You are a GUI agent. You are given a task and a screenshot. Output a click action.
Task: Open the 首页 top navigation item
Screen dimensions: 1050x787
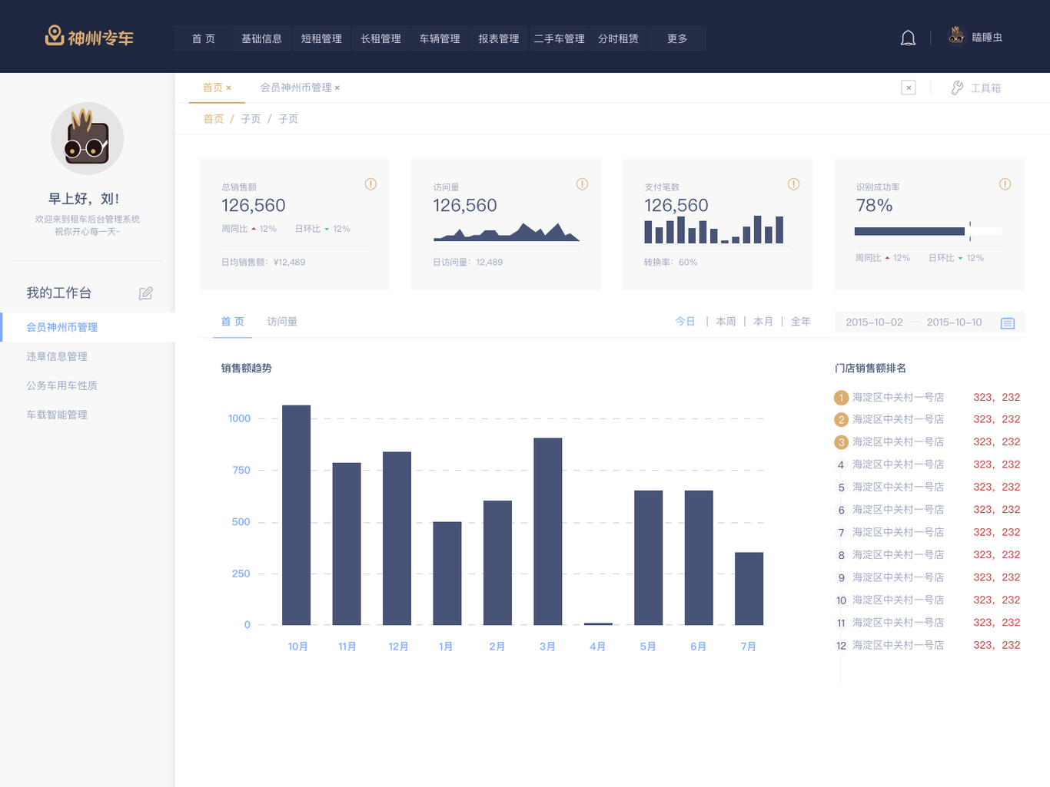[203, 38]
